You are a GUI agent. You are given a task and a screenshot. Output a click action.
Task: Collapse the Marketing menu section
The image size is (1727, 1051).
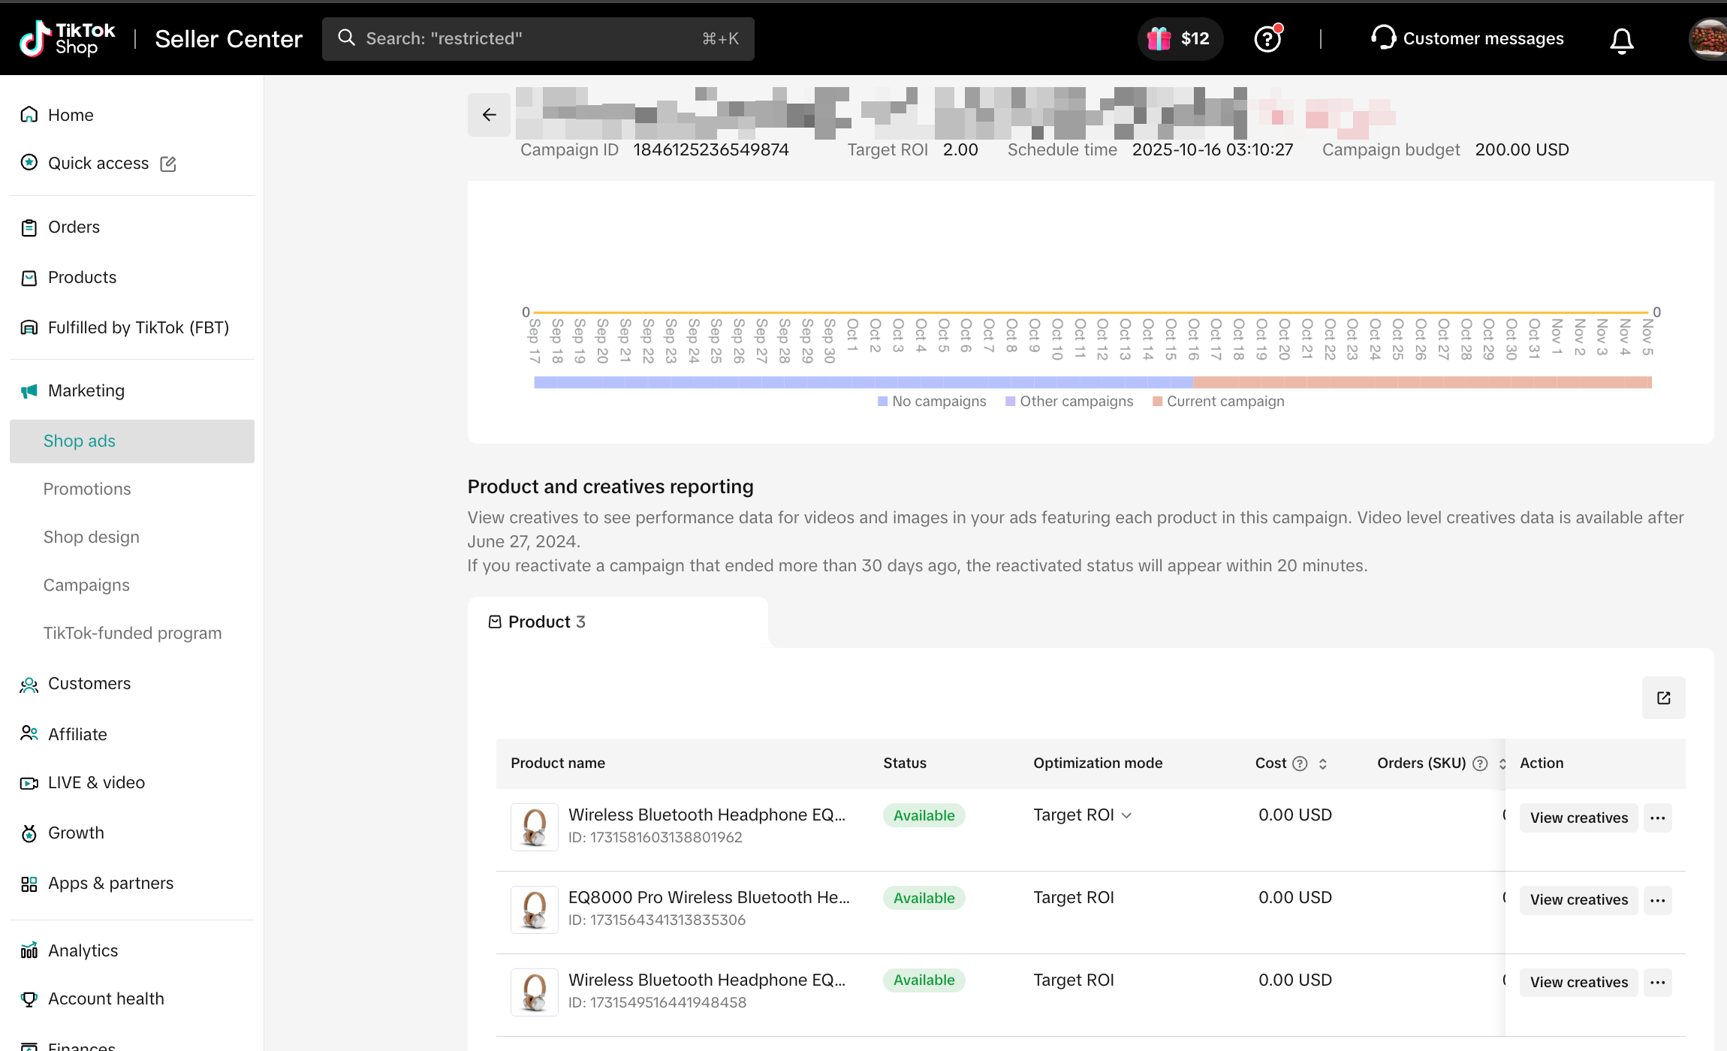coord(86,390)
